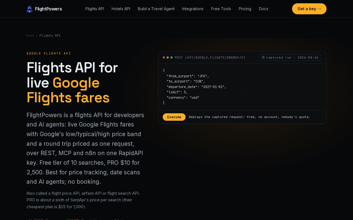Click the "currency": "usd" line
Screen dimensions: 353x220
[183, 97]
